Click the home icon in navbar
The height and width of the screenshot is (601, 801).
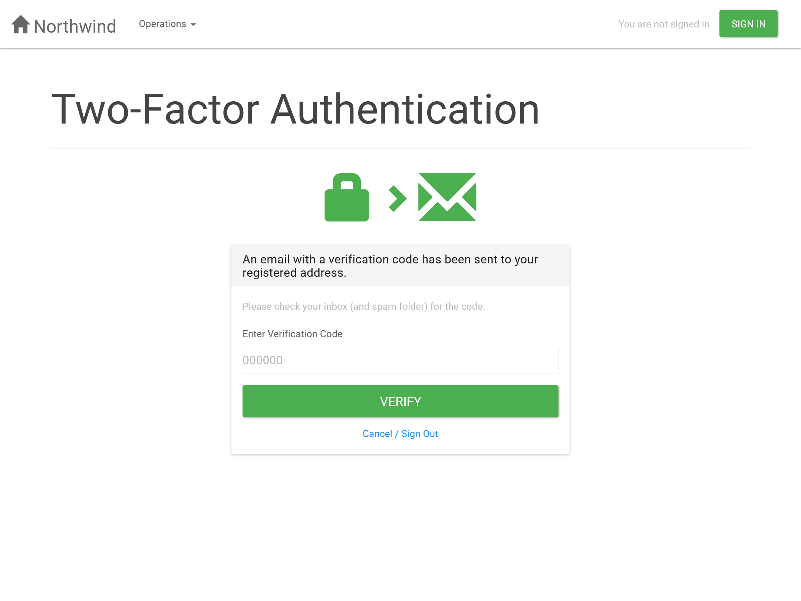tap(21, 24)
